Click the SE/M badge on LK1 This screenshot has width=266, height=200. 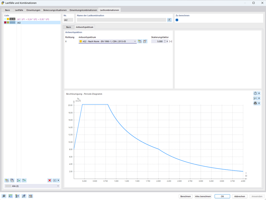click(x=12, y=19)
